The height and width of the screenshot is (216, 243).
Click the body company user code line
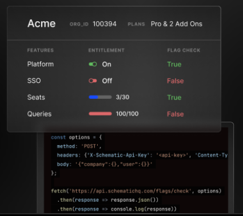tap(105, 164)
